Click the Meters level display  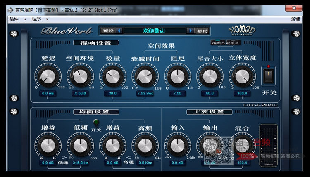click(x=269, y=145)
